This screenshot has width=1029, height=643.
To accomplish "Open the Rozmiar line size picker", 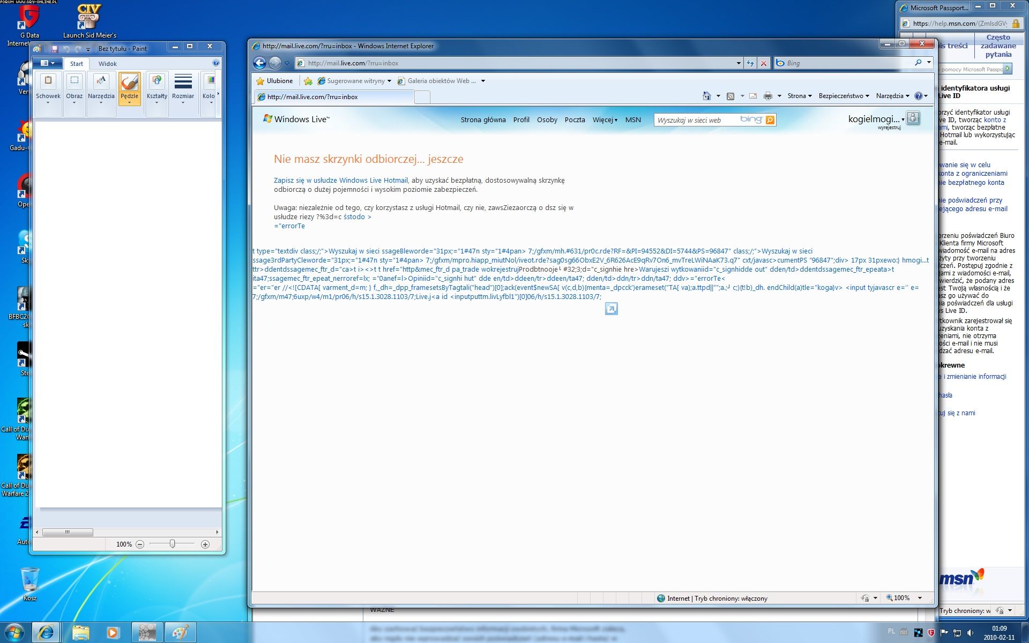I will coord(183,88).
